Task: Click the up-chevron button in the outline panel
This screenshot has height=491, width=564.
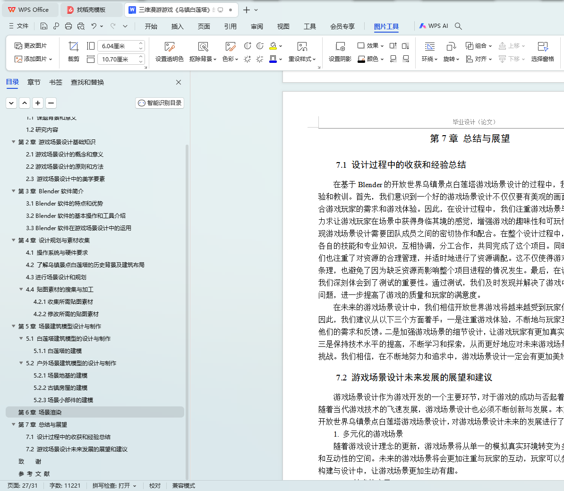Action: pyautogui.click(x=25, y=103)
